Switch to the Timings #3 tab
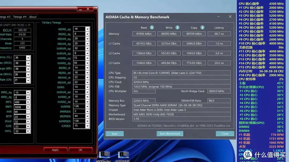This screenshot has height=162, width=289. pyautogui.click(x=5, y=17)
